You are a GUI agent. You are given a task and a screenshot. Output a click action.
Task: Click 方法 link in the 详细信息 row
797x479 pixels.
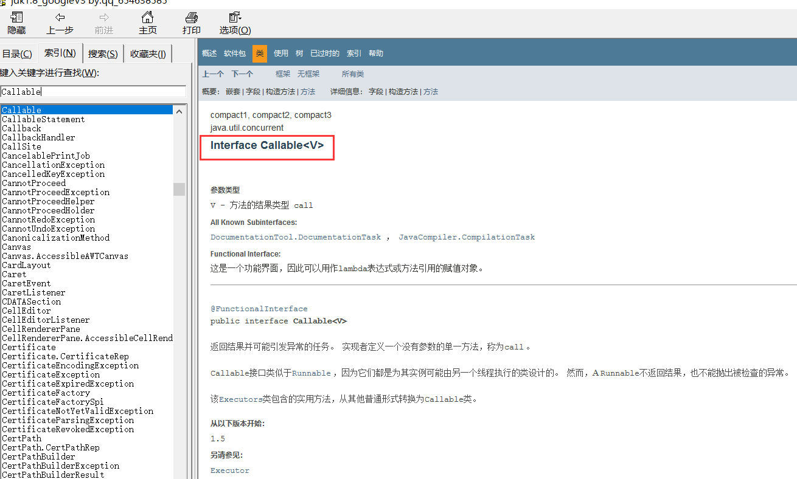[431, 92]
